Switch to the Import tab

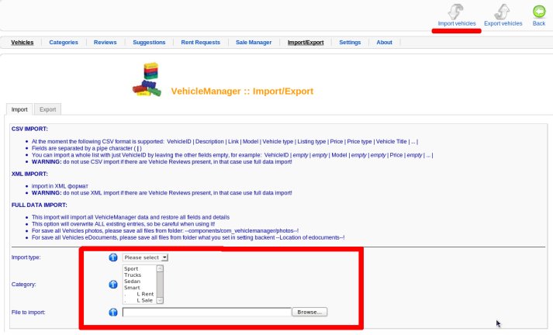click(x=19, y=109)
